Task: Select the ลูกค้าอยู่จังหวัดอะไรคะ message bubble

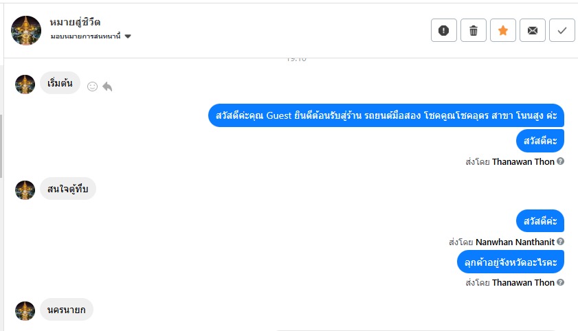Action: [x=511, y=262]
